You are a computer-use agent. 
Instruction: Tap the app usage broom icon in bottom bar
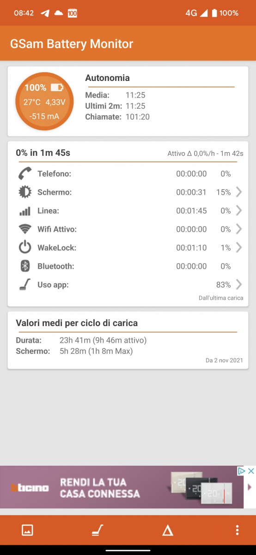(x=97, y=530)
